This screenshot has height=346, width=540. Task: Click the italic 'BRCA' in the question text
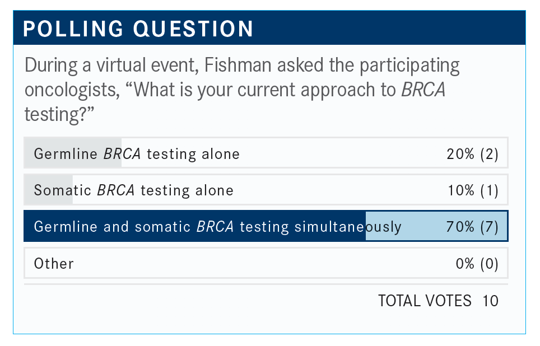tap(423, 90)
